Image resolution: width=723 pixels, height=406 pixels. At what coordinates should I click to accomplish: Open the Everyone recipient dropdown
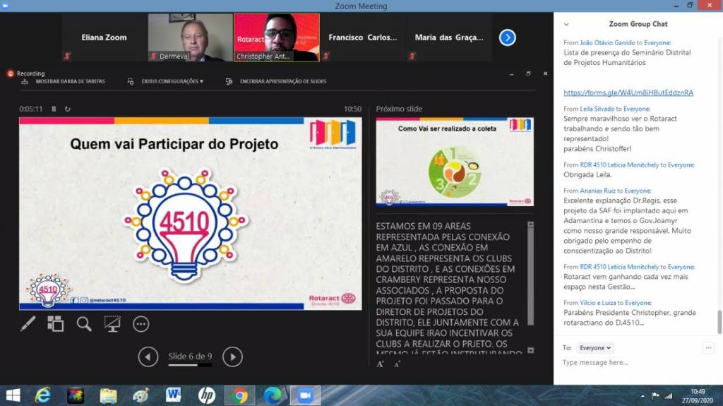pos(595,347)
